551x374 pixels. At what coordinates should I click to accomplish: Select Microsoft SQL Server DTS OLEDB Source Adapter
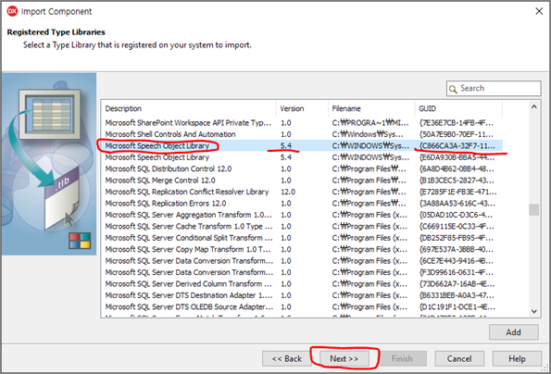[x=302, y=307]
